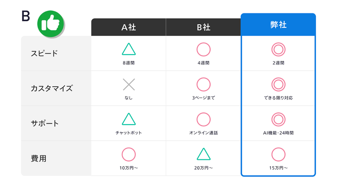The image size is (337, 189).
Task: Click the サポート row label
Action: click(44, 123)
